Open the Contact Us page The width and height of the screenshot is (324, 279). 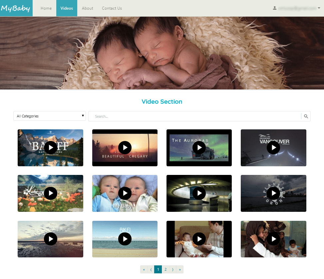[x=112, y=8]
